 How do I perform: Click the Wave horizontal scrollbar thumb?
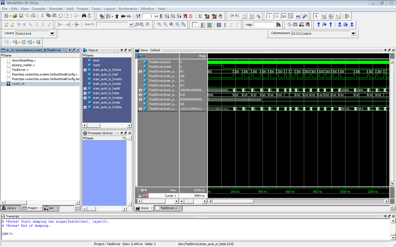coord(233,201)
